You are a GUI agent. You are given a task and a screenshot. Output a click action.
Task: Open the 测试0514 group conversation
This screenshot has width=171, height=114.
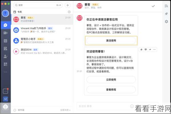point(42,51)
